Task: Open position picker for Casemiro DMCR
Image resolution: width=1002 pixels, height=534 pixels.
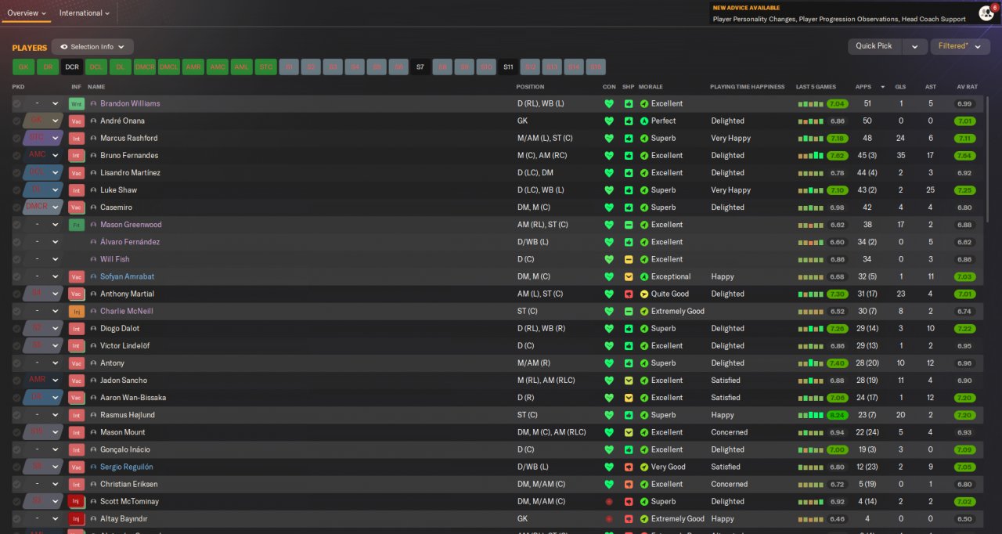Action: pyautogui.click(x=43, y=207)
